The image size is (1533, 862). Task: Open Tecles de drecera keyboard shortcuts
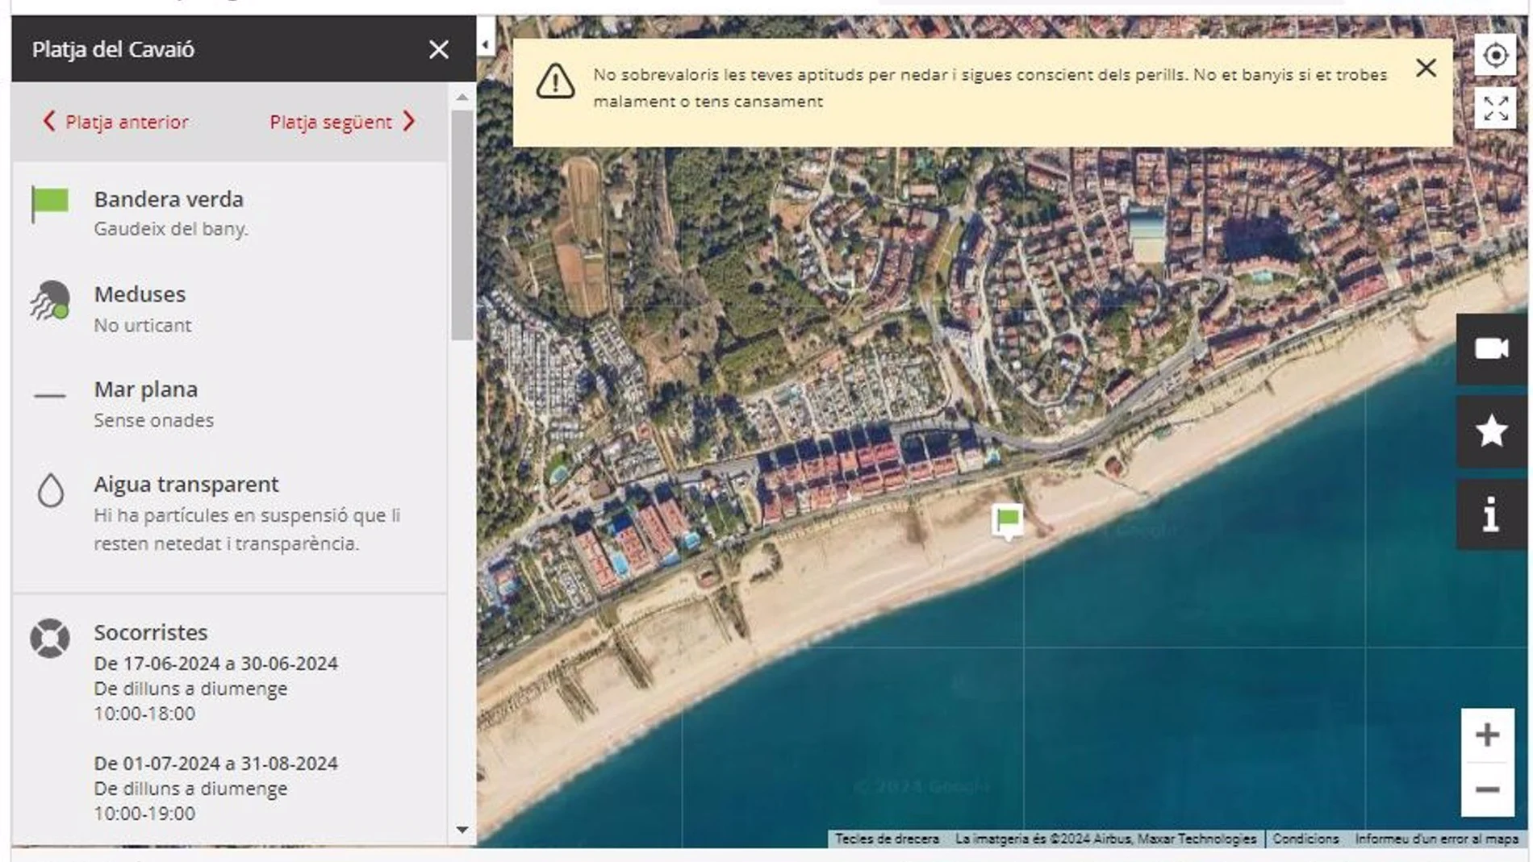pyautogui.click(x=887, y=839)
